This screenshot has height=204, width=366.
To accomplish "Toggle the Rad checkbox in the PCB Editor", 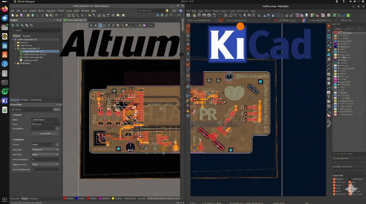I will point(350,182).
